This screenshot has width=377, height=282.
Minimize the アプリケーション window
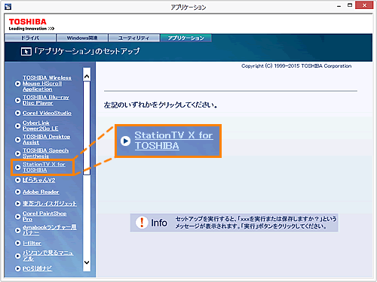pos(339,5)
